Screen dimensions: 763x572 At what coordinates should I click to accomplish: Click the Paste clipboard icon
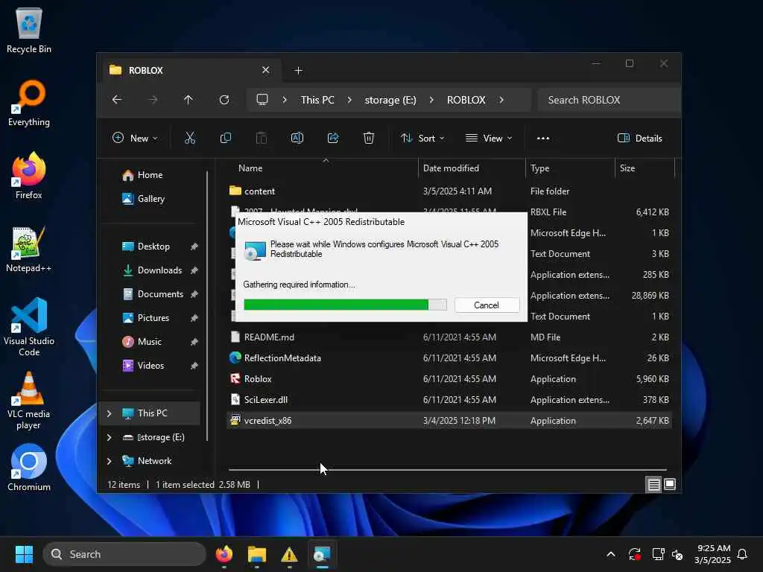262,138
